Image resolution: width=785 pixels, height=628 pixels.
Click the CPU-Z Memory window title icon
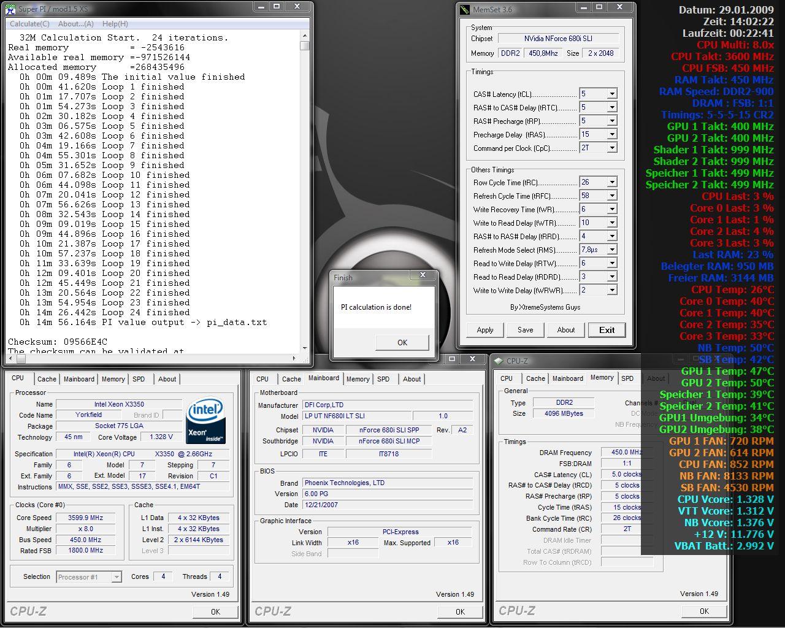(499, 361)
